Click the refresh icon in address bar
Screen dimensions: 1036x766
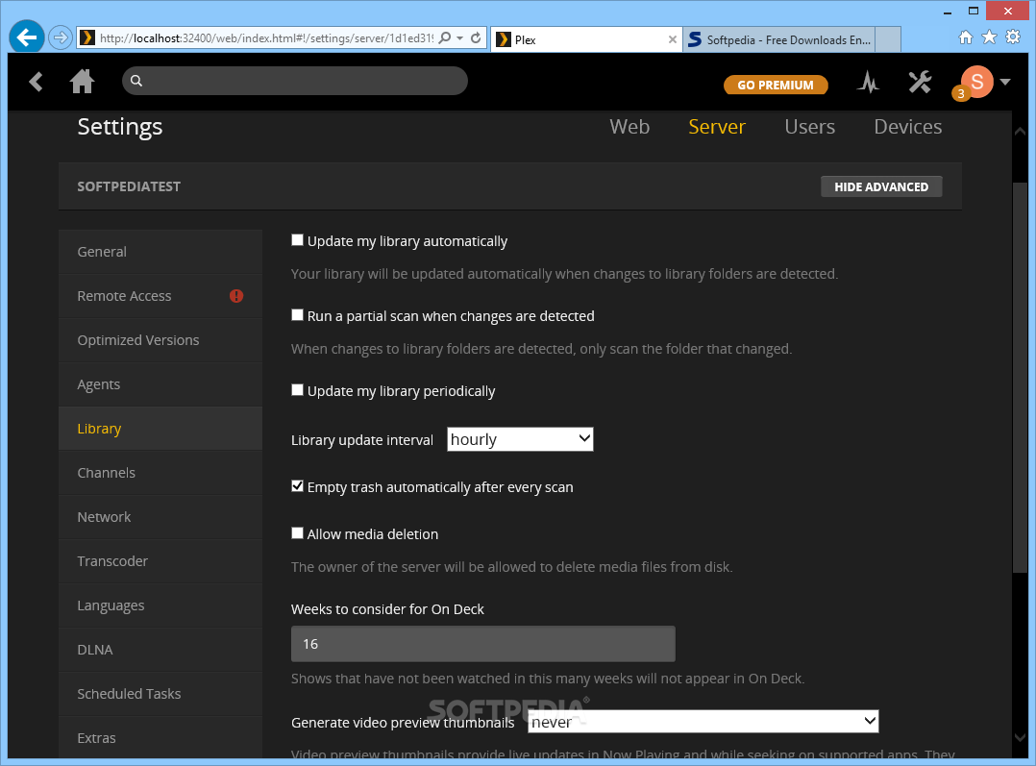click(x=476, y=37)
